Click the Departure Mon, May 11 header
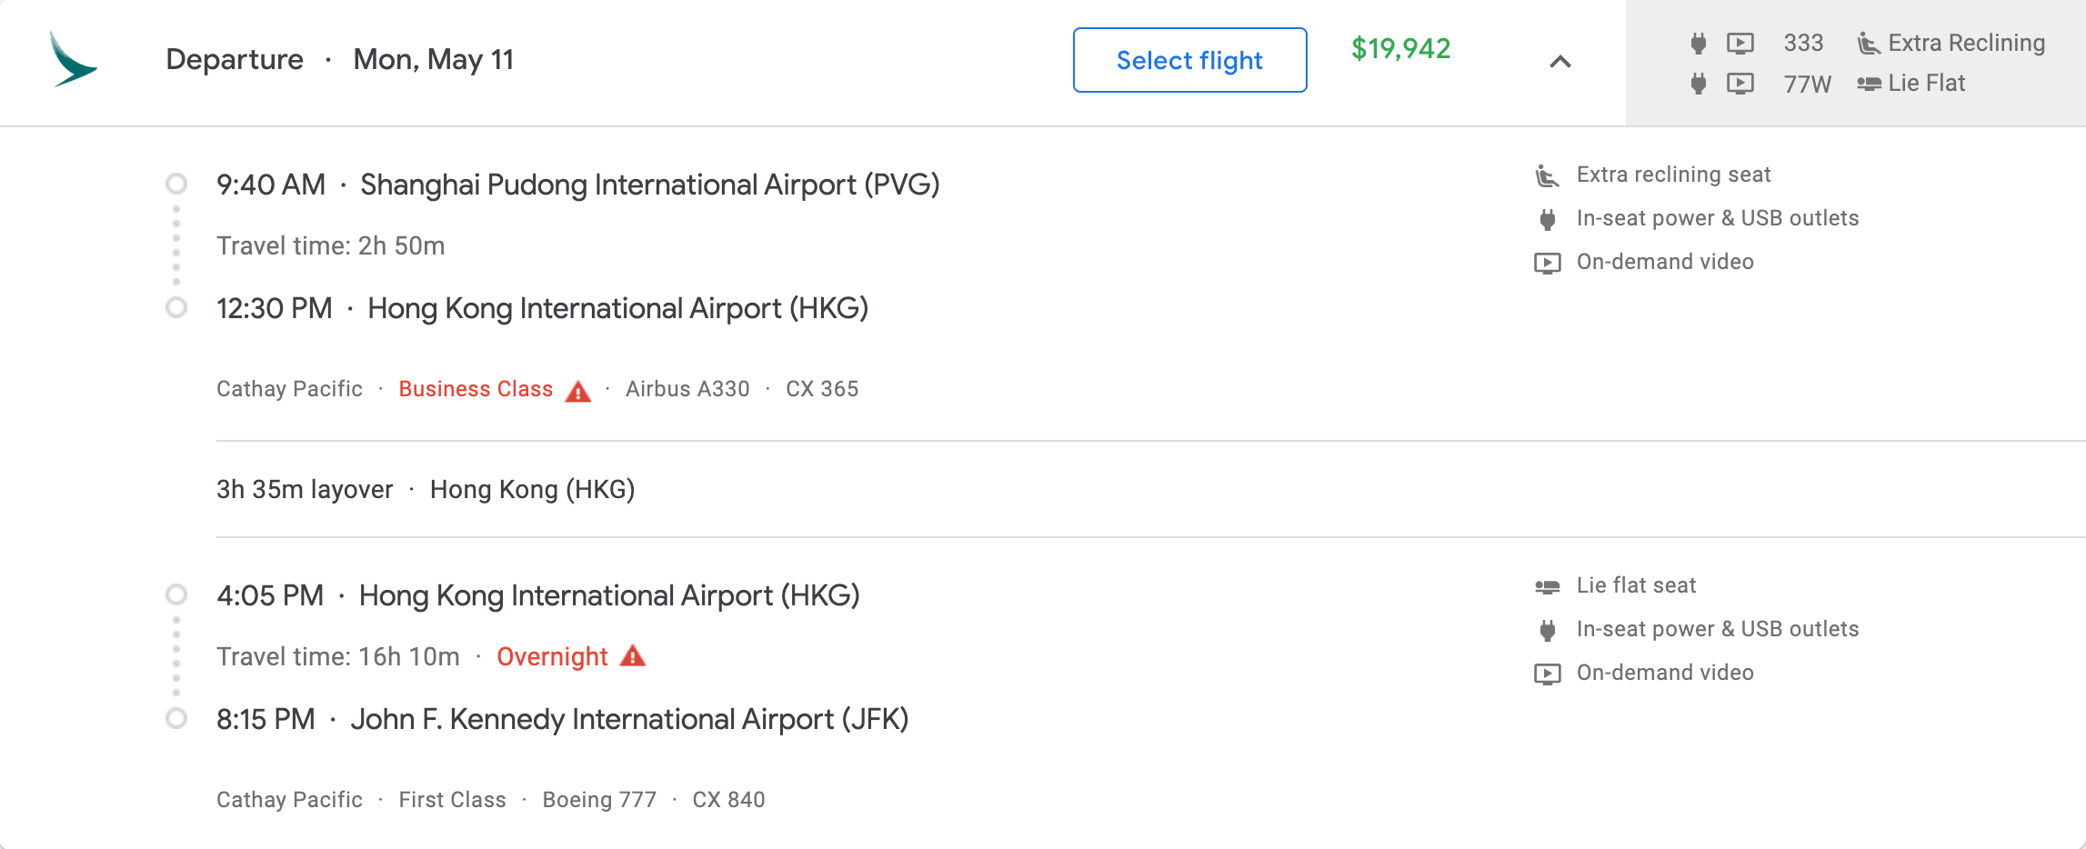Image resolution: width=2086 pixels, height=849 pixels. (x=340, y=60)
